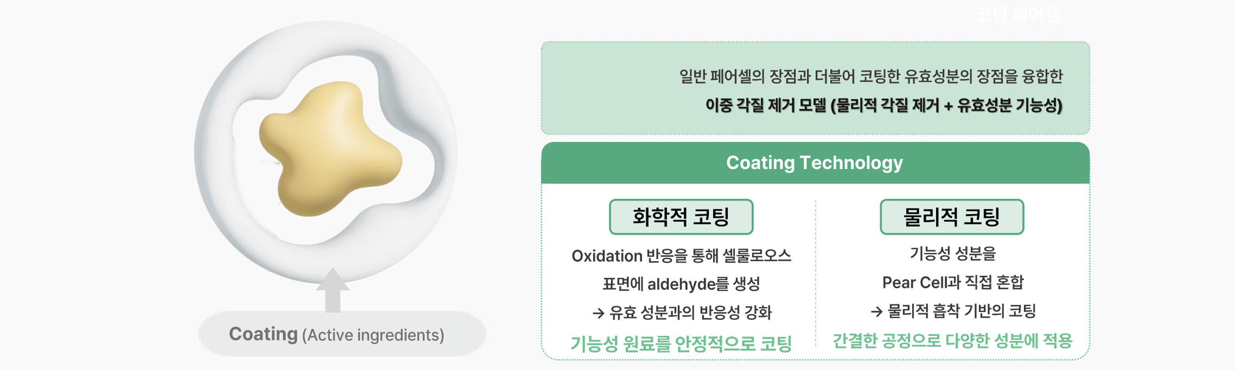Open the green 간결한 공정으로 다양한 성분에 적용 text
Screen dimensions: 1235x370
coord(952,341)
